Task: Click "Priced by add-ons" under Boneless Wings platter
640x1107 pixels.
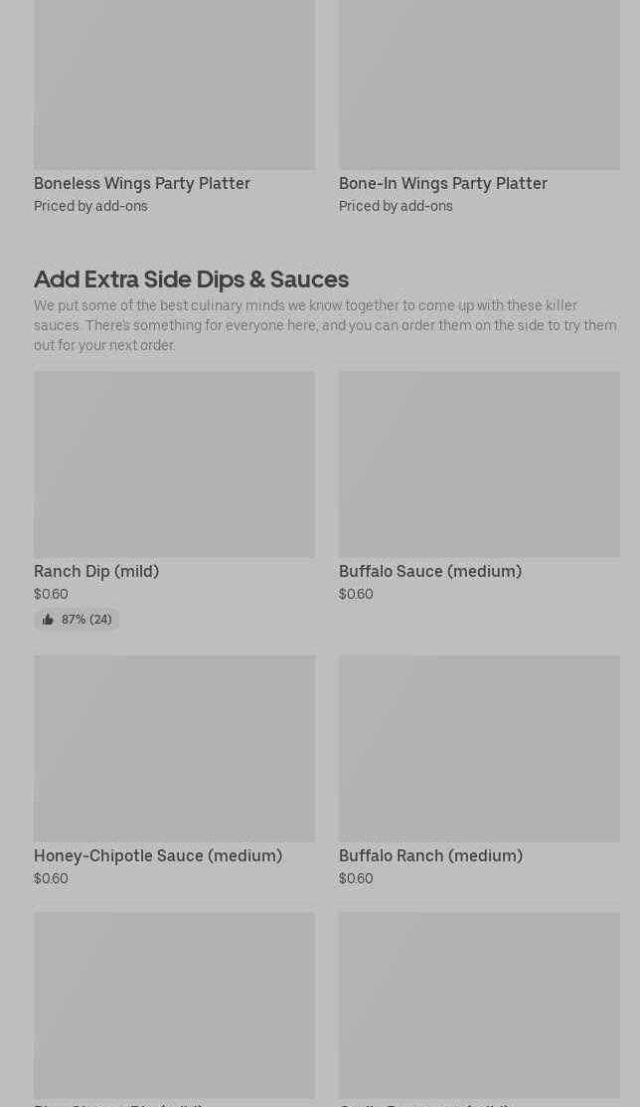Action: 90,207
